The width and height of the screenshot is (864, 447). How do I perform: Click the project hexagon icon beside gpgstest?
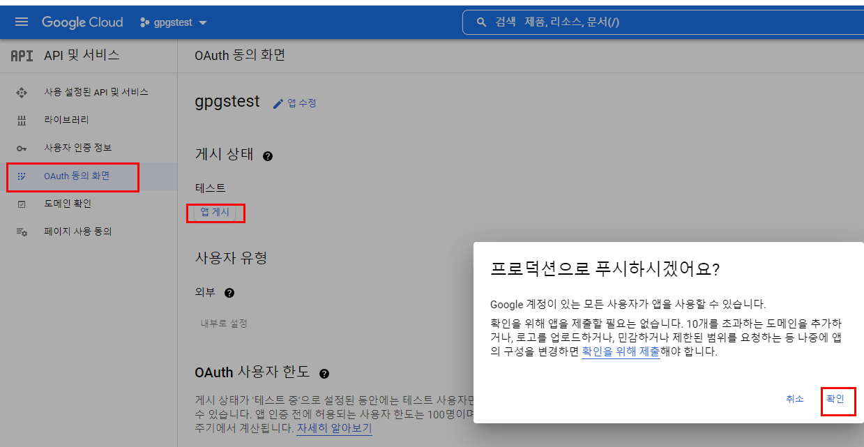point(145,22)
